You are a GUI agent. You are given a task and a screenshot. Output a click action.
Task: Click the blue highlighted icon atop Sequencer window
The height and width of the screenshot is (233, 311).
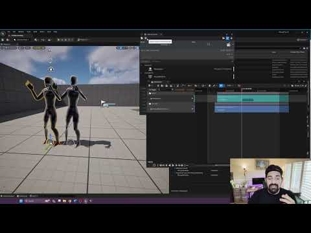(x=227, y=38)
